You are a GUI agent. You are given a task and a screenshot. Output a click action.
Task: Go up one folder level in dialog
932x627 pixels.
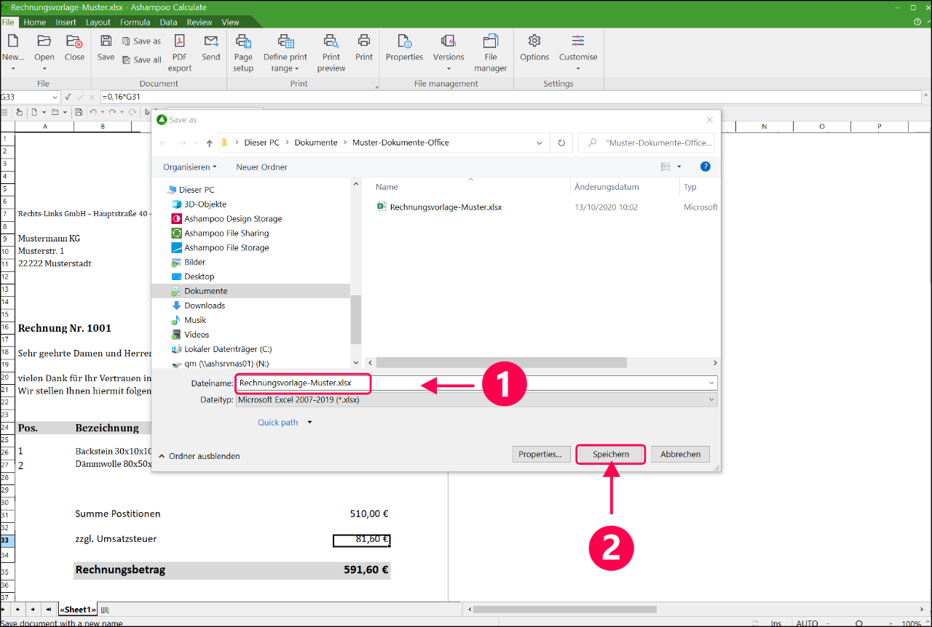(210, 143)
